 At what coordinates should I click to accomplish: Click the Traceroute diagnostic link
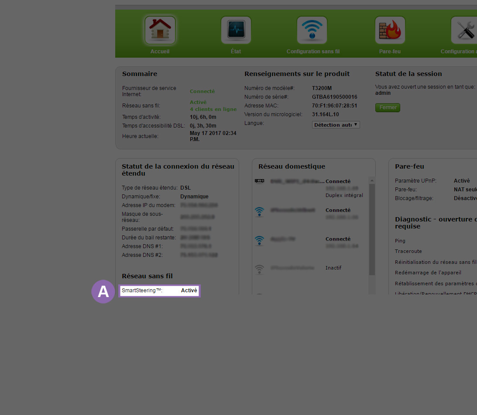point(408,251)
